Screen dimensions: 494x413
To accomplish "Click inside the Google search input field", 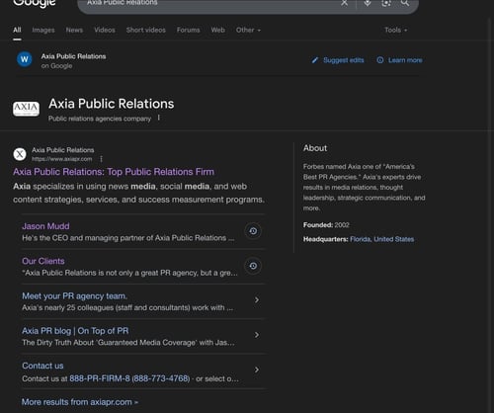I will 210,3.
